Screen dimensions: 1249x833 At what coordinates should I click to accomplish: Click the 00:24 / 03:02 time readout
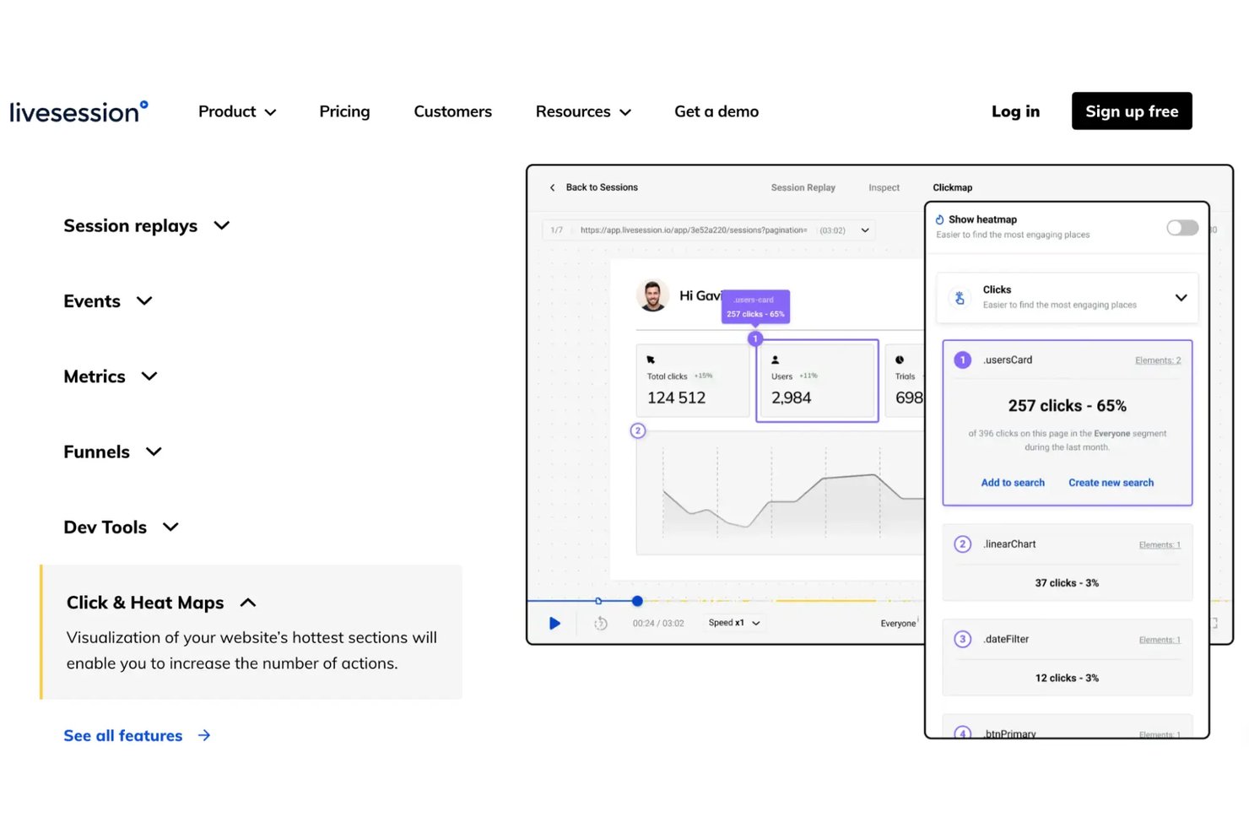coord(658,624)
